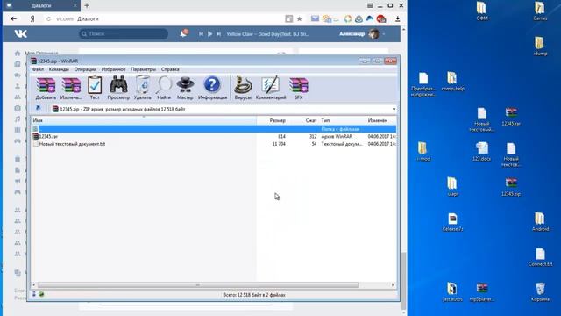Open Просмотр (View) binoculars tool
561x316 pixels.
click(118, 88)
